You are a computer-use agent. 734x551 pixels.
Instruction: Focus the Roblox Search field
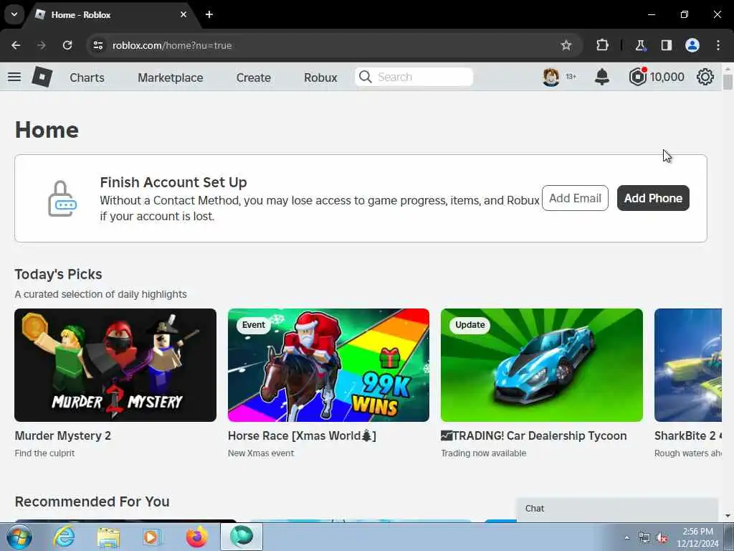414,77
